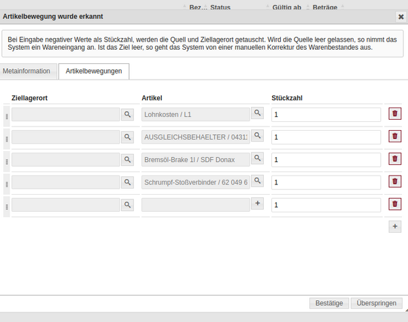Search article in the AUSGLEICHSBEHAELTER row

(257, 135)
